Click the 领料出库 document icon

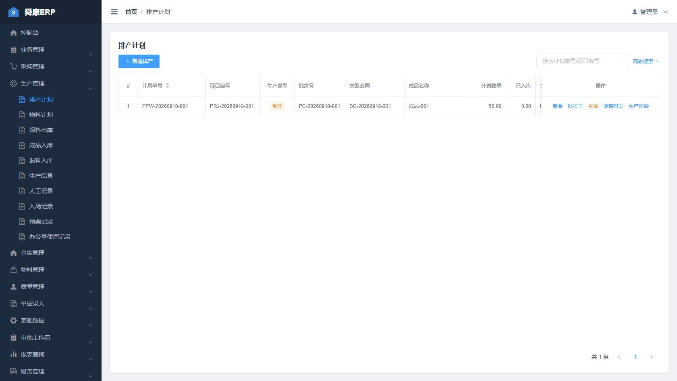[x=22, y=130]
